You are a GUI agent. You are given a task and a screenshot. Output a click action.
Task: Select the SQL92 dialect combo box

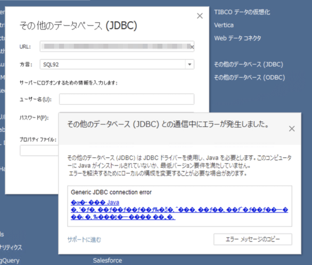pyautogui.click(x=117, y=64)
